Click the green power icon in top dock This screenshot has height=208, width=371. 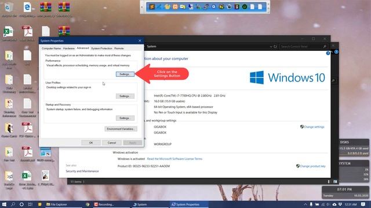click(x=245, y=6)
